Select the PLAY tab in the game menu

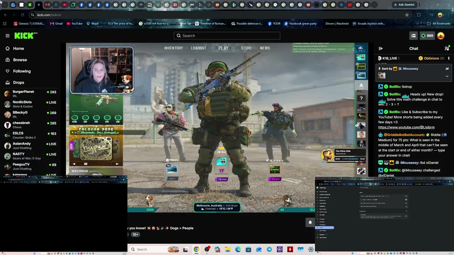pos(223,48)
